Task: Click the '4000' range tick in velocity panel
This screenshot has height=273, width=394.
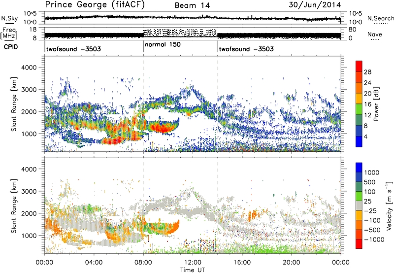Action: [x=29, y=169]
